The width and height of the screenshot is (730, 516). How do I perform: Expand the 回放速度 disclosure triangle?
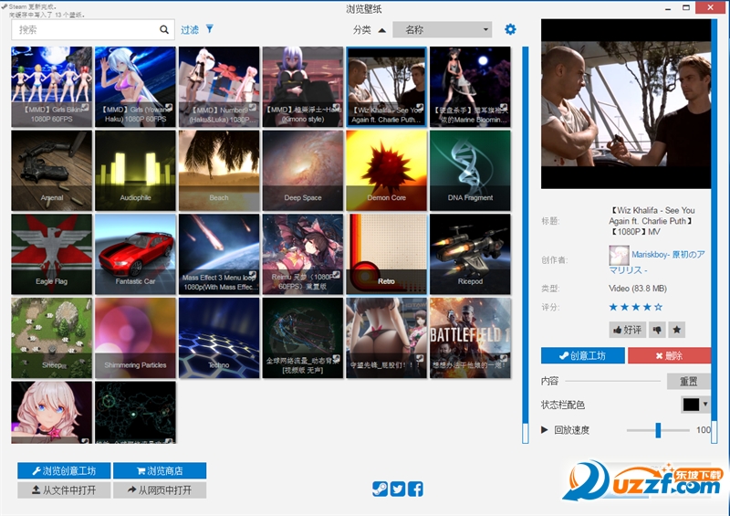(545, 429)
